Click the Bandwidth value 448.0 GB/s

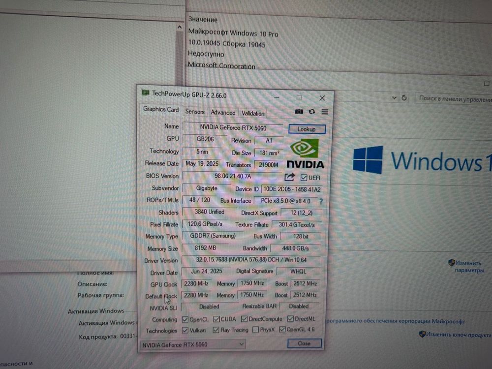coord(295,248)
